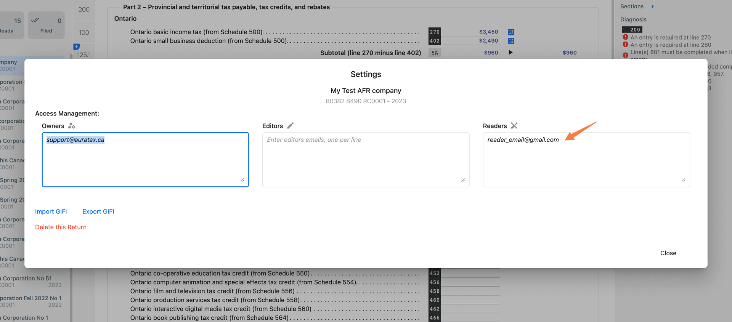Go to schedule 125.1 in the form list
The image size is (732, 322).
click(84, 55)
